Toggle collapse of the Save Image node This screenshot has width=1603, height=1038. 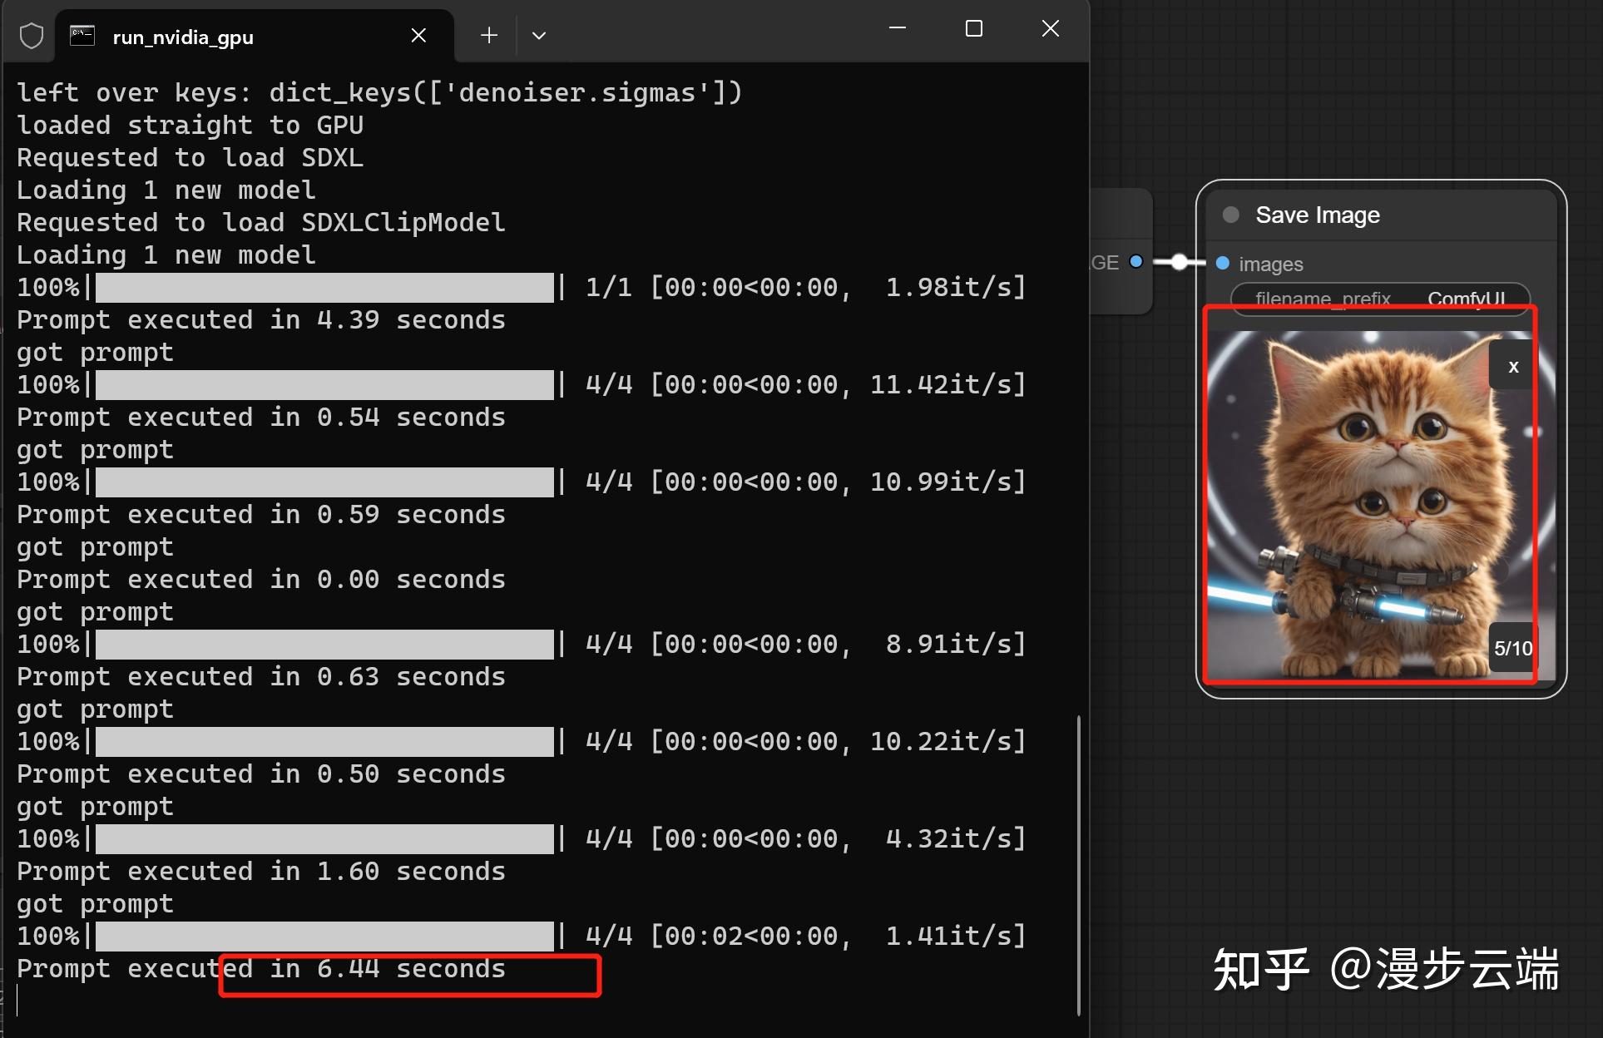tap(1230, 215)
